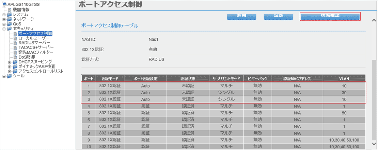Open ローカルユーザー in the sidebar
Viewport: 378px width, 150px height.
[x=33, y=38]
